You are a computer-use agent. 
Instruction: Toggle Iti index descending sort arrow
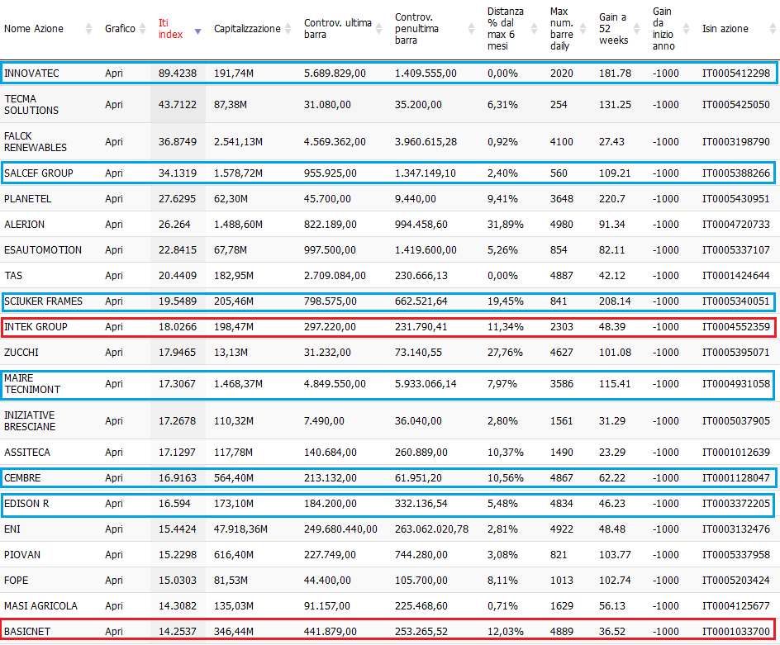197,31
